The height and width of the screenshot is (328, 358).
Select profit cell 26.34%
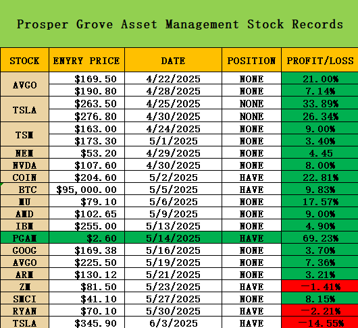tap(320, 115)
